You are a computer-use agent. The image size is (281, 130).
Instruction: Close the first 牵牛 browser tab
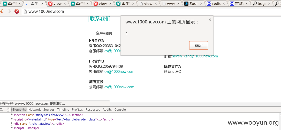(20, 3)
